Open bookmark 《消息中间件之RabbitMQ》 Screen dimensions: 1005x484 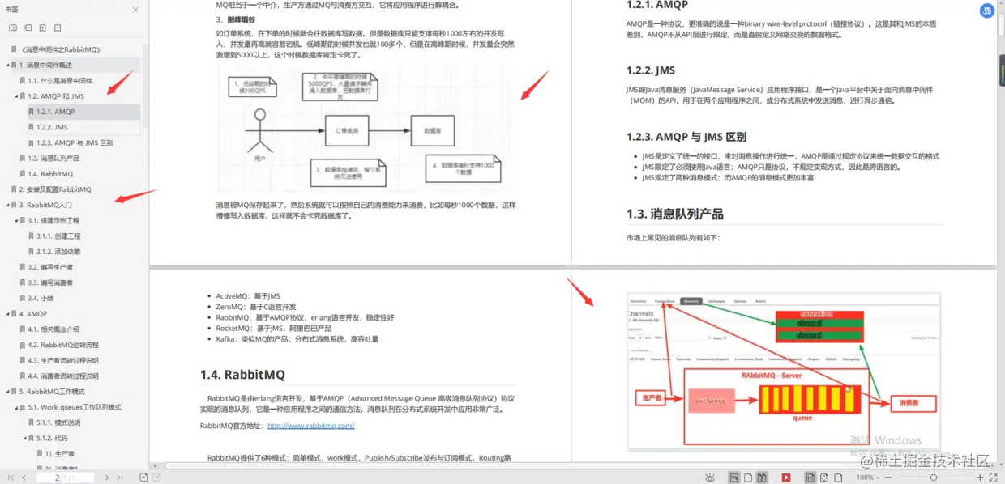(x=61, y=49)
